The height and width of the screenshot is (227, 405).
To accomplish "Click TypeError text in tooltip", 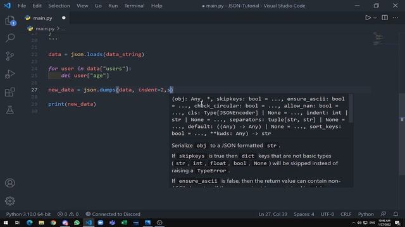I will pos(211,171).
